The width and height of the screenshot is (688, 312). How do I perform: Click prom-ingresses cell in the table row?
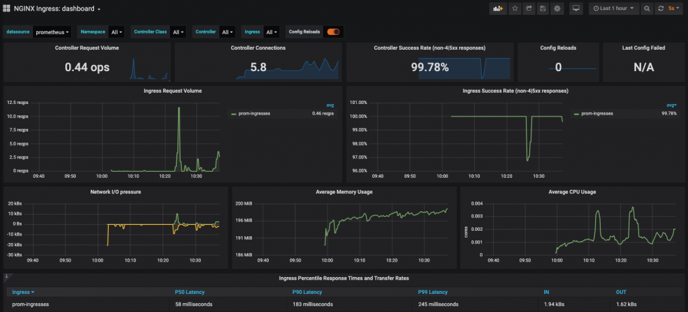(30, 304)
